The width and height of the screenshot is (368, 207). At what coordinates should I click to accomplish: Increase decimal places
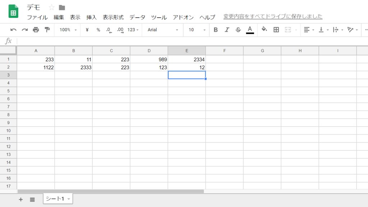[x=119, y=30]
